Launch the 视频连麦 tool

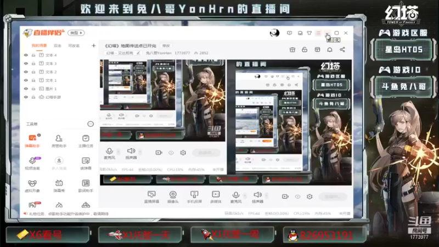coord(32,163)
